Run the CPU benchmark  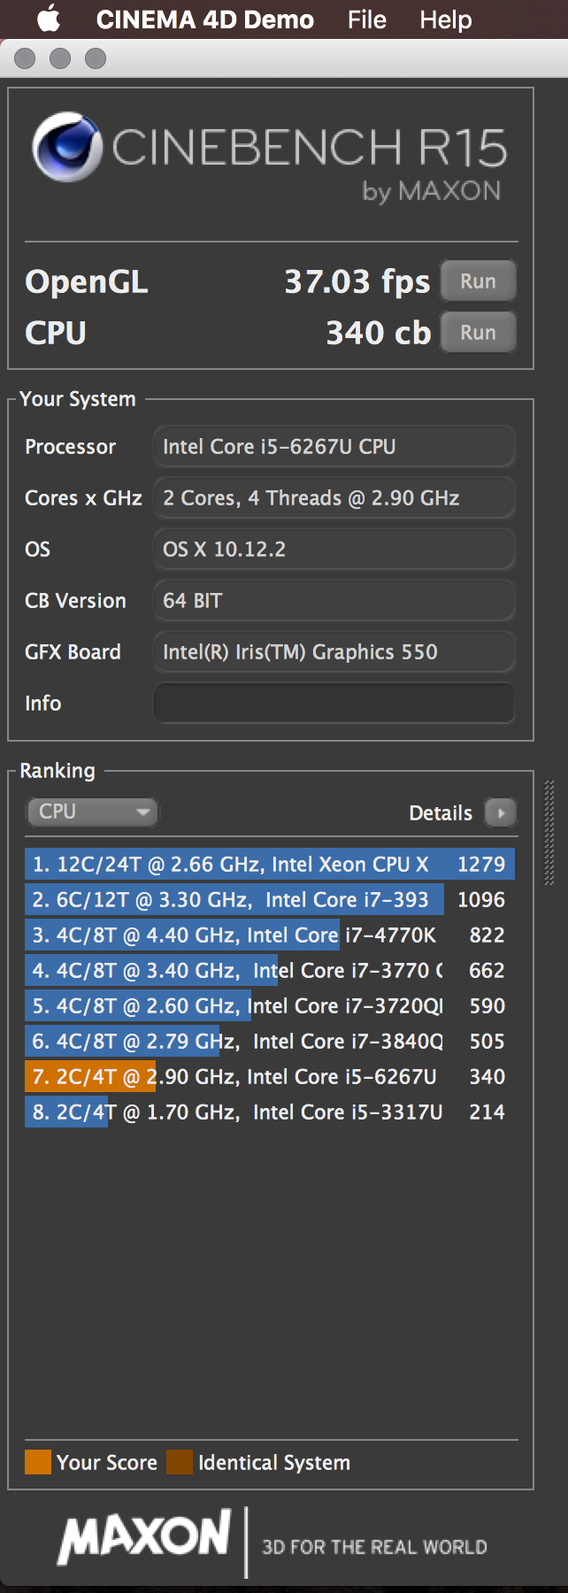coord(478,333)
